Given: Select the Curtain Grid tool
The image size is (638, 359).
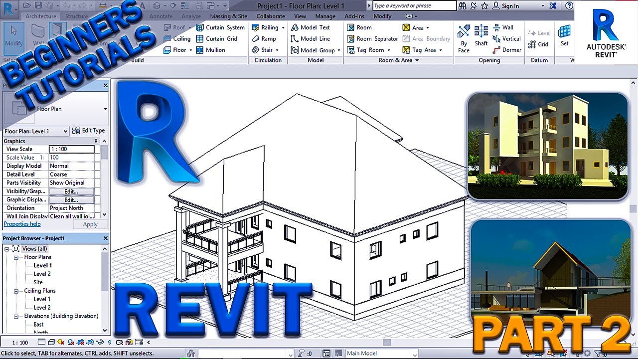Looking at the screenshot, I should click(217, 39).
